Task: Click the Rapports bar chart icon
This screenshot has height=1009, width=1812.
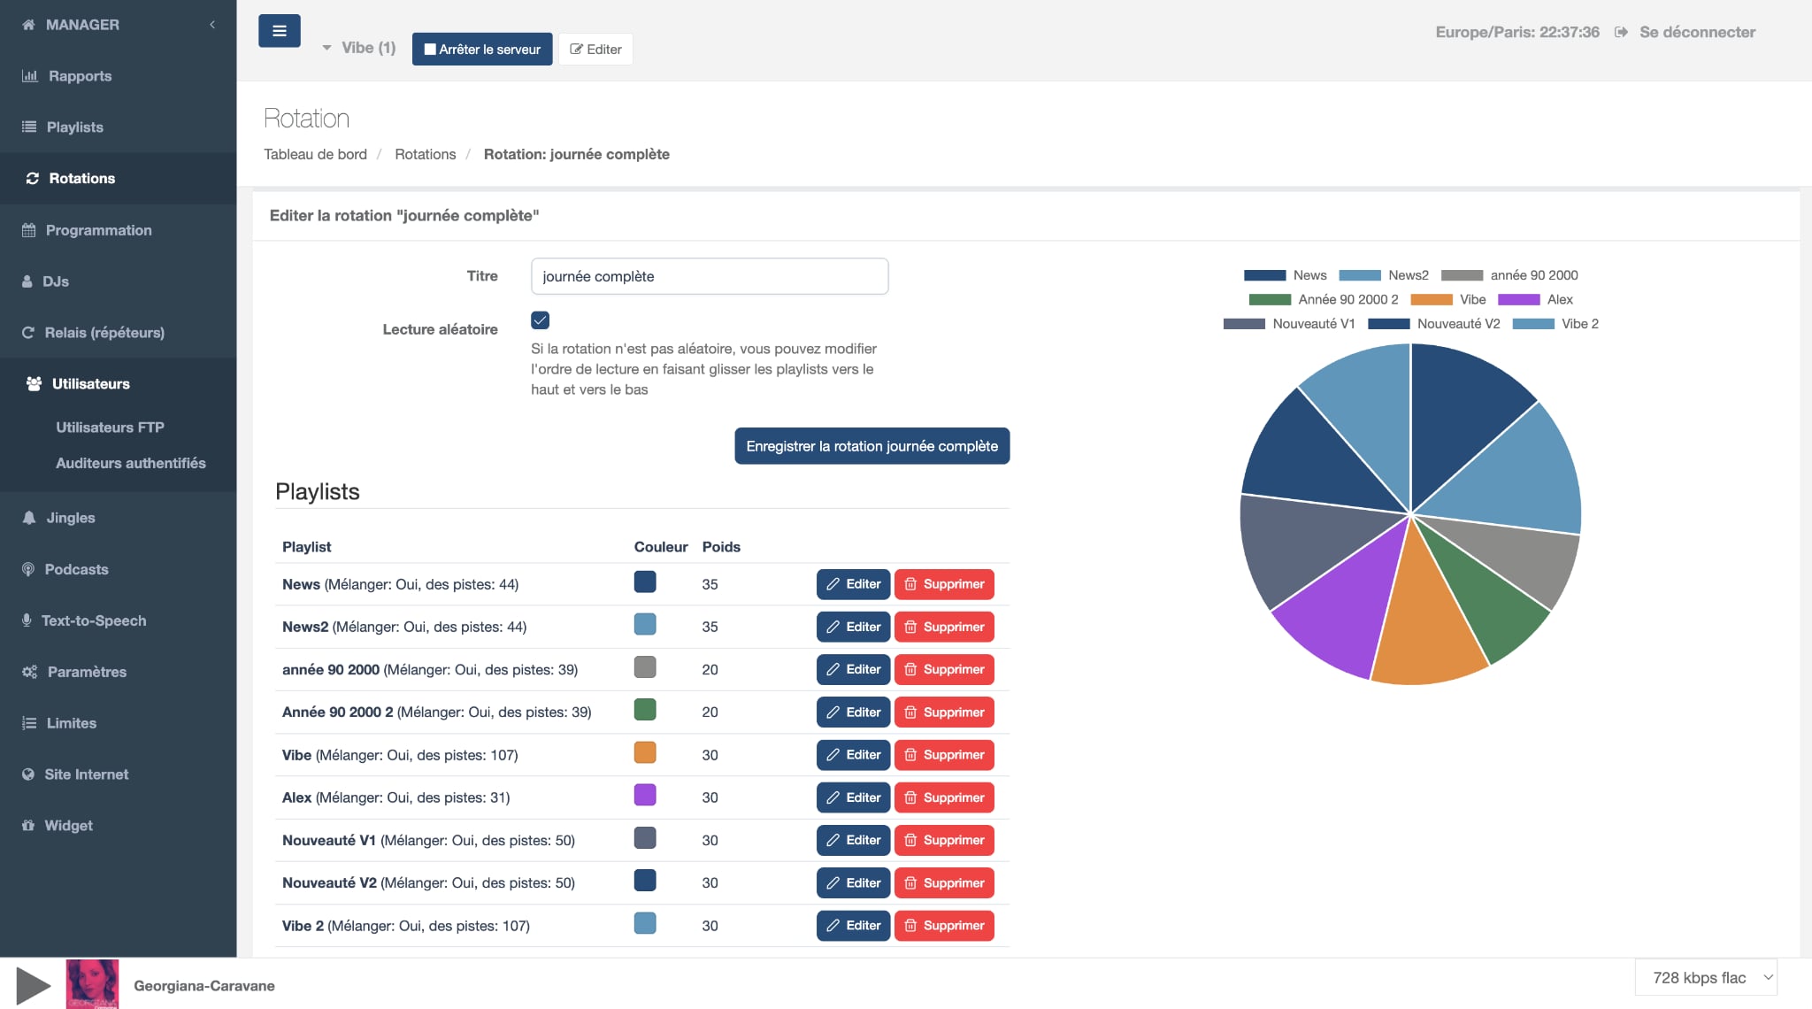Action: [x=29, y=75]
